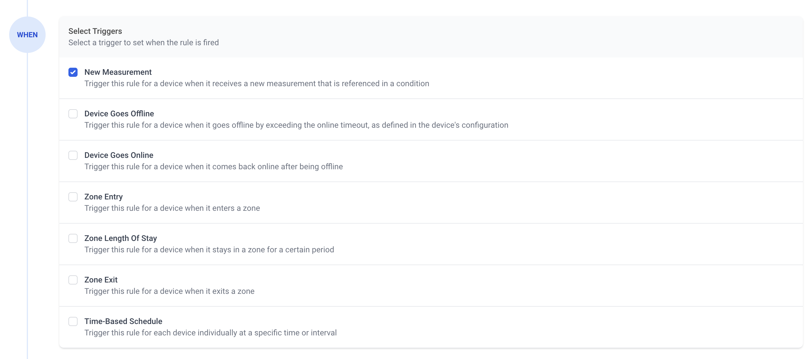The image size is (812, 359).
Task: Uncheck the New Measurement checkbox
Action: point(73,72)
